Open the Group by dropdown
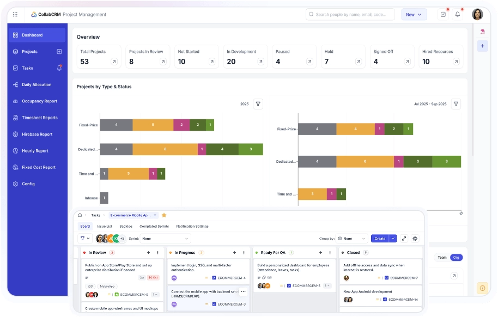The width and height of the screenshot is (498, 317). 351,239
